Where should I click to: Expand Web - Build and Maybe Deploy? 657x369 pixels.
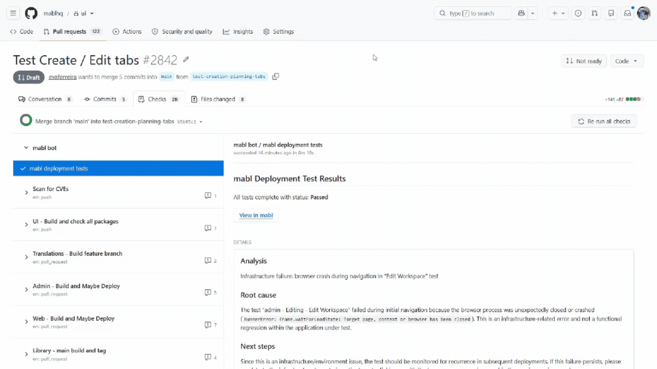tap(26, 322)
